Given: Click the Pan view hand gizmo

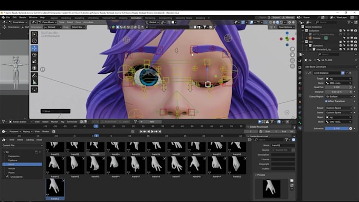Looking at the screenshot, I should click(x=292, y=55).
